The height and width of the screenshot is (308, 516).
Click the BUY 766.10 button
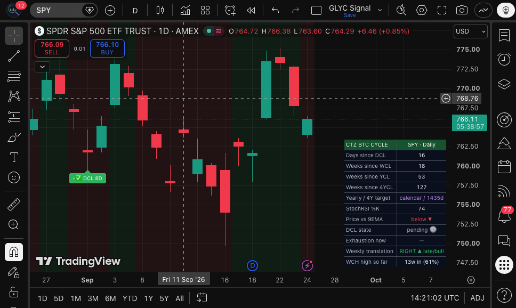click(x=107, y=48)
